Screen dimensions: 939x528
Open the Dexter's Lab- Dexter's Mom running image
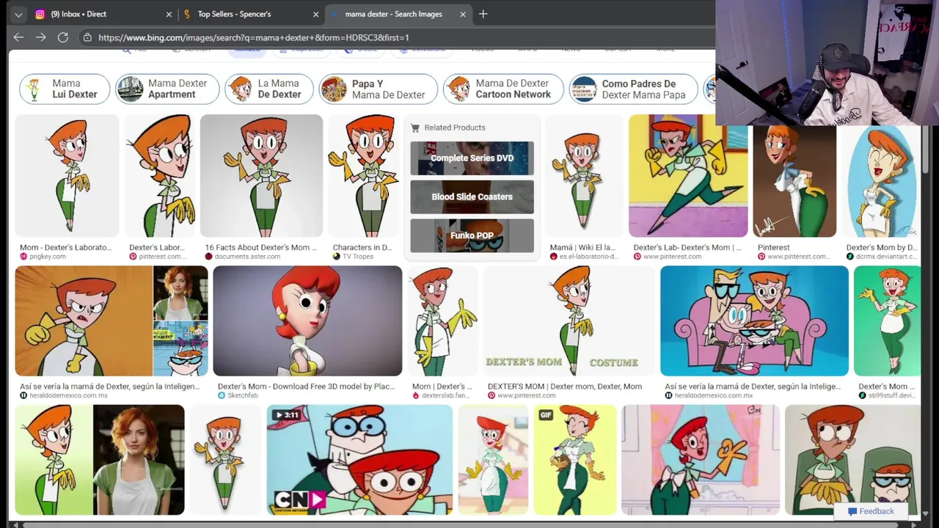[x=688, y=176]
